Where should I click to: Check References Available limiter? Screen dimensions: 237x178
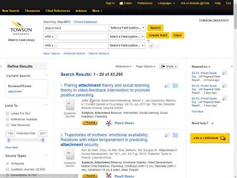(7, 119)
